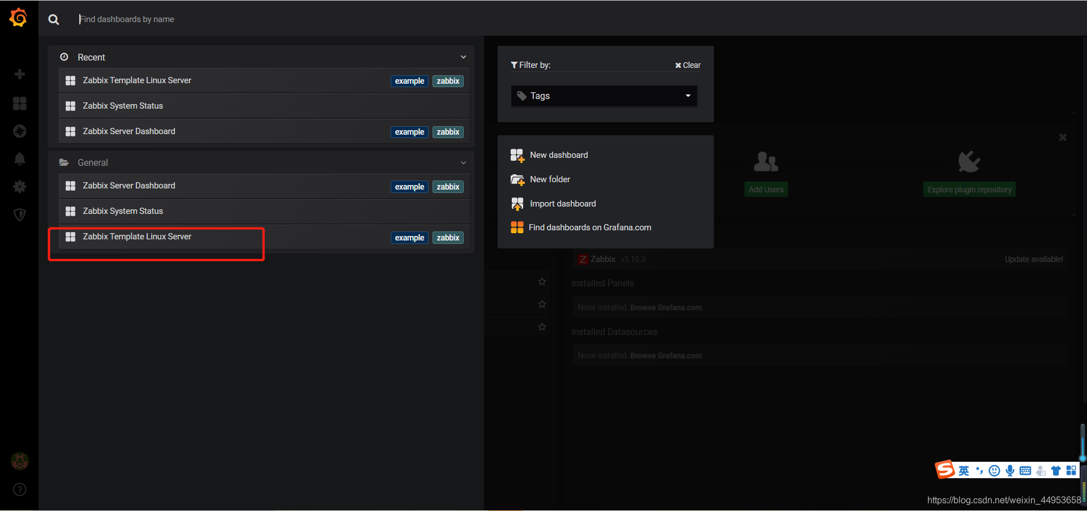Image resolution: width=1087 pixels, height=511 pixels.
Task: Toggle the Sogou 英 language mode
Action: pyautogui.click(x=964, y=471)
